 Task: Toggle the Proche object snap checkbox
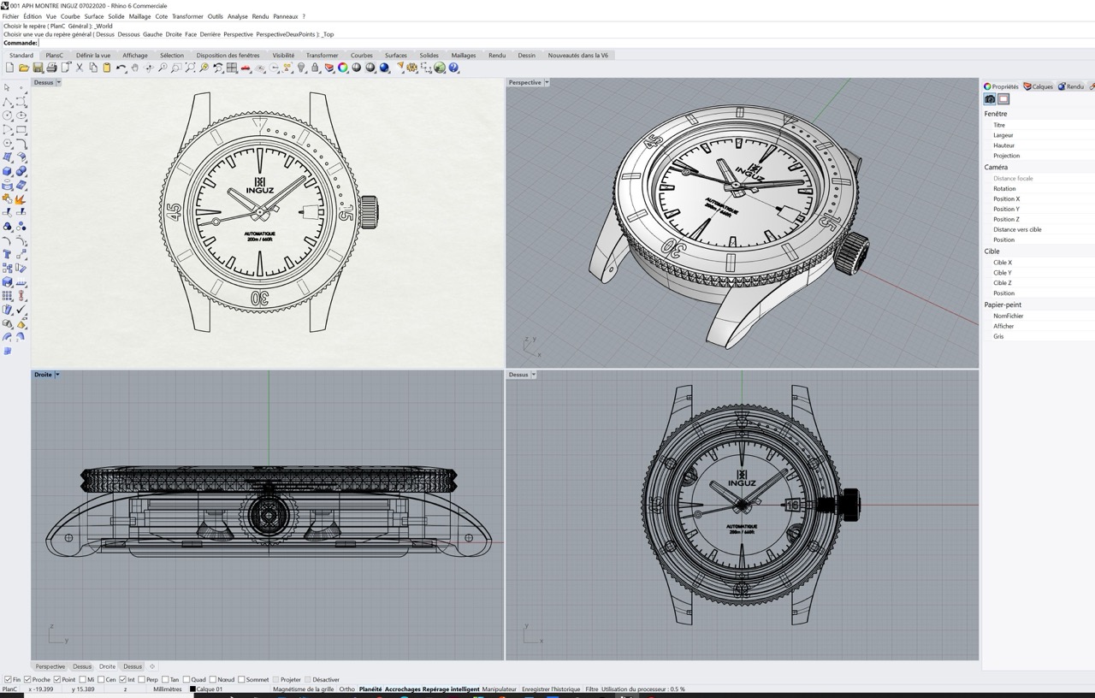(27, 679)
